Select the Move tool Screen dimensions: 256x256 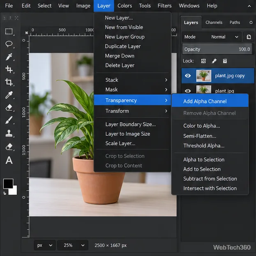click(x=9, y=69)
